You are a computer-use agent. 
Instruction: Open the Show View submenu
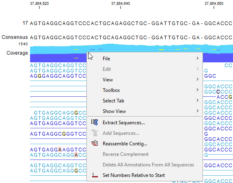click(x=145, y=111)
